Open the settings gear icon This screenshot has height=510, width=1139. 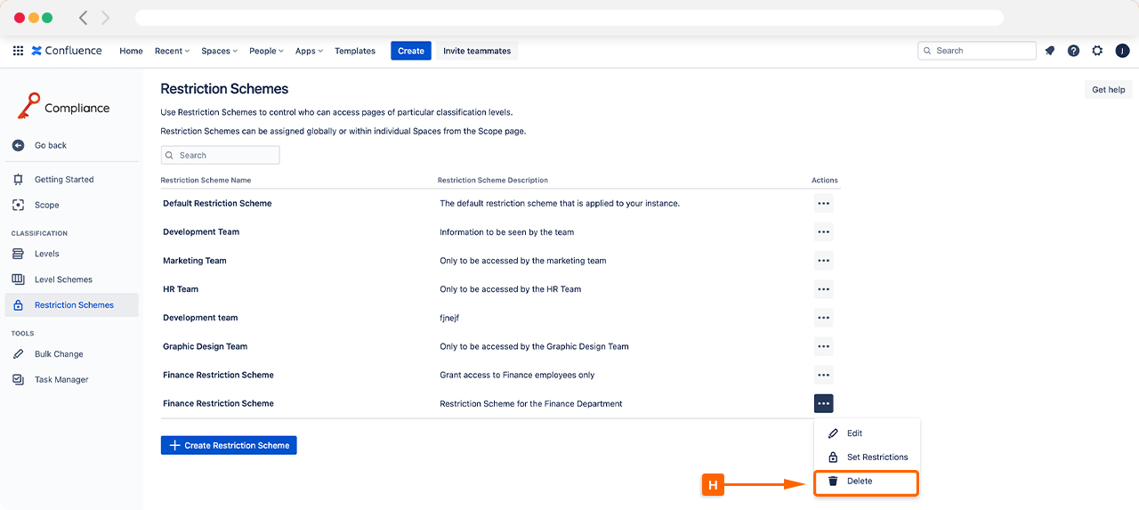(1097, 51)
